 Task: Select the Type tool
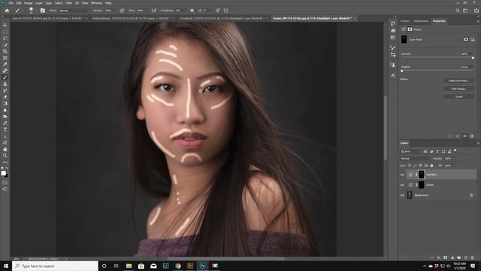pos(5,129)
